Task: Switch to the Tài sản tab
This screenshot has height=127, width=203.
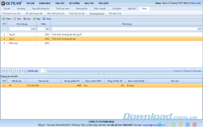Action: 7,9
